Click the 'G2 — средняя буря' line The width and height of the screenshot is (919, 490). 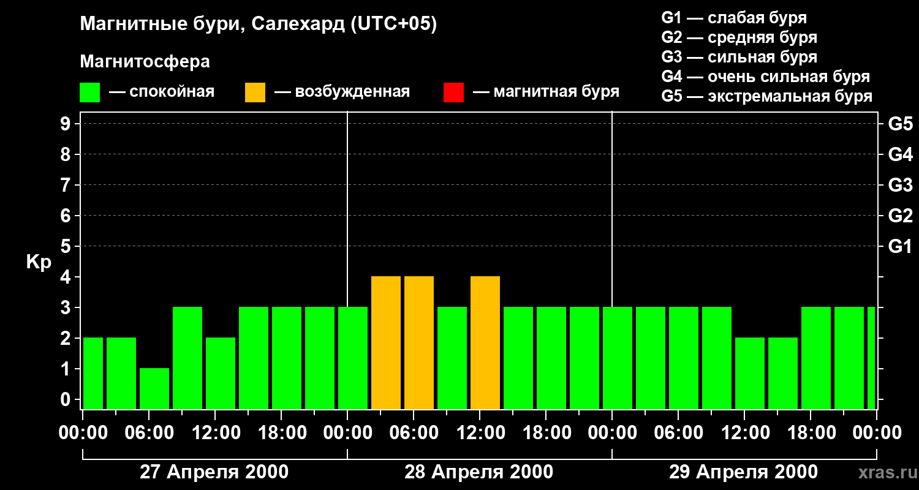(739, 37)
